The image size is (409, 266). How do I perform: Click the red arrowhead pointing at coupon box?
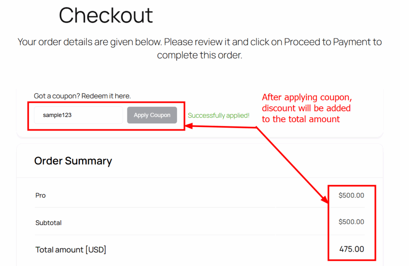click(189, 126)
